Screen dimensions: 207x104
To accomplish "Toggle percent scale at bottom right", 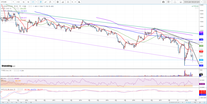I will click(183, 102).
